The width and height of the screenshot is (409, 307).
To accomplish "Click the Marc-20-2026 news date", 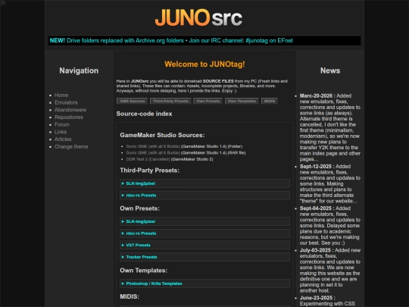I will point(316,96).
